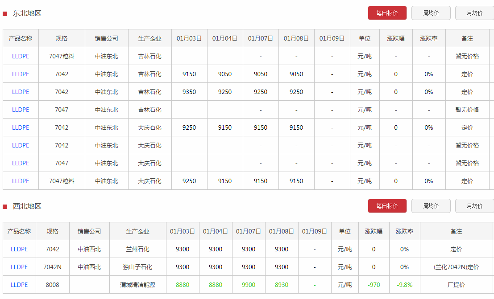
Task: Click LLDPE link in 兰州石化 row
Action: pos(19,249)
